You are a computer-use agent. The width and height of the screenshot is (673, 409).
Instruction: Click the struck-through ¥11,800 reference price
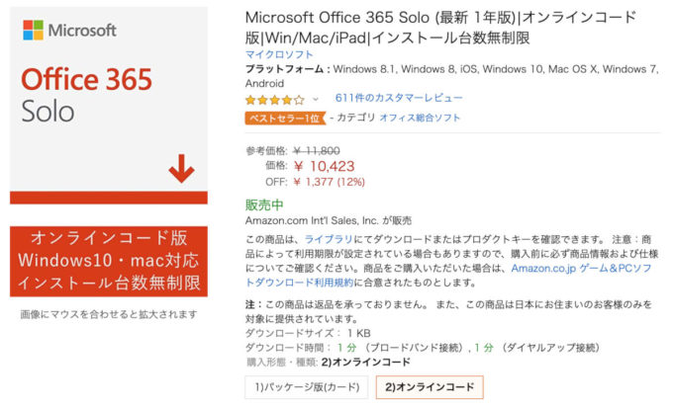(x=317, y=151)
